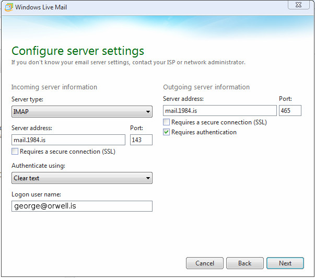The width and height of the screenshot is (315, 278).
Task: Enable incoming server secure connection (SSL) checkbox
Action: click(x=15, y=152)
